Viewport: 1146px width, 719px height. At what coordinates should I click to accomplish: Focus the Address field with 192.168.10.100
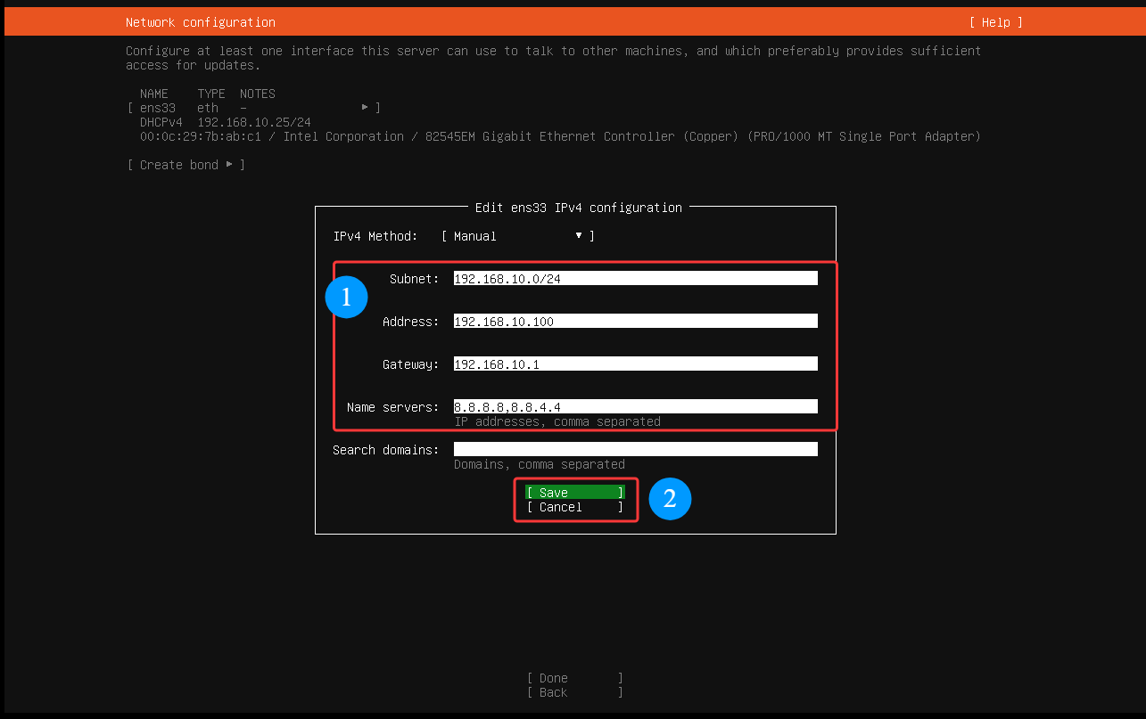coord(635,322)
